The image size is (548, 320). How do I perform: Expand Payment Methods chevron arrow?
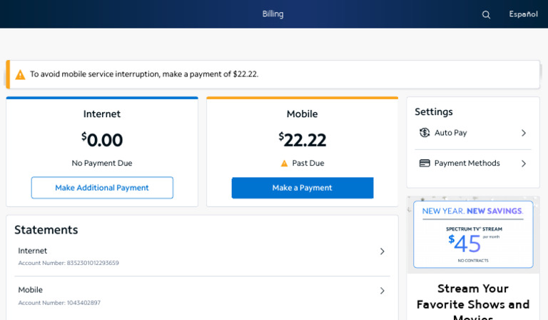[524, 164]
